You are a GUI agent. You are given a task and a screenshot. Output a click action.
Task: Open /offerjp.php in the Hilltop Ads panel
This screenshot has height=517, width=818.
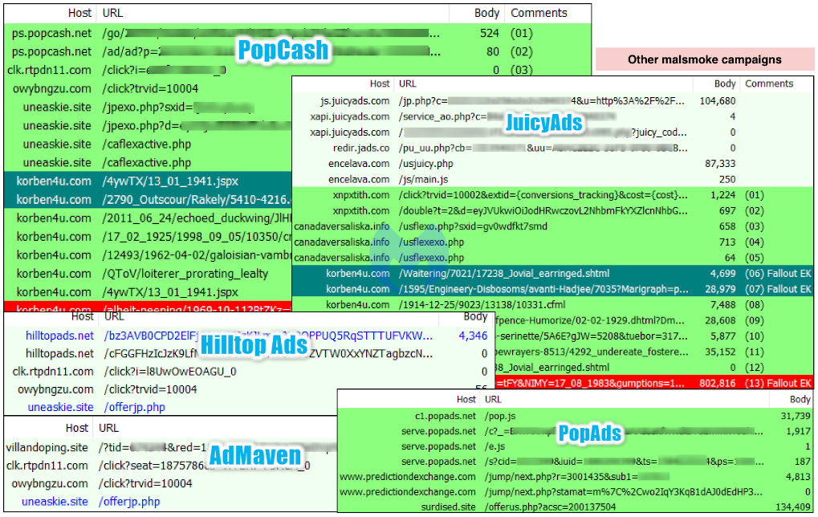point(135,408)
